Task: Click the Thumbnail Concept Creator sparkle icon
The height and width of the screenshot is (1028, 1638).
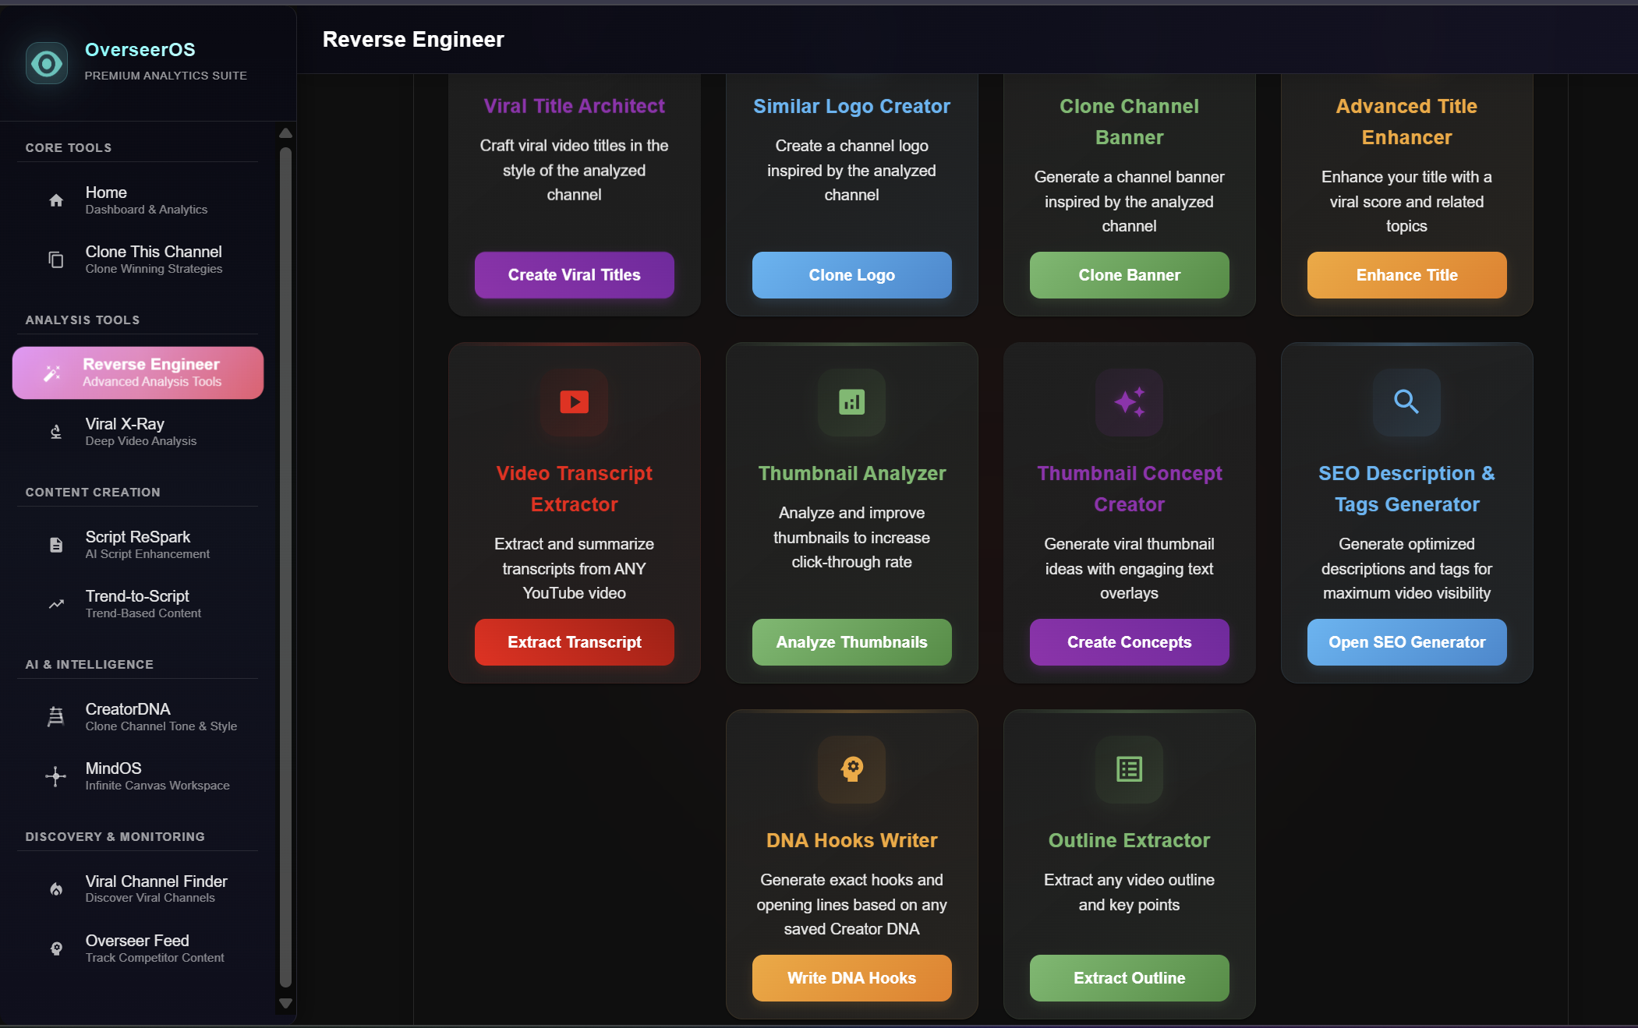Action: pos(1129,402)
